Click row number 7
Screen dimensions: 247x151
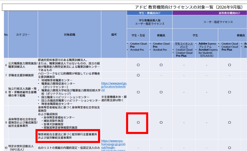(6, 75)
